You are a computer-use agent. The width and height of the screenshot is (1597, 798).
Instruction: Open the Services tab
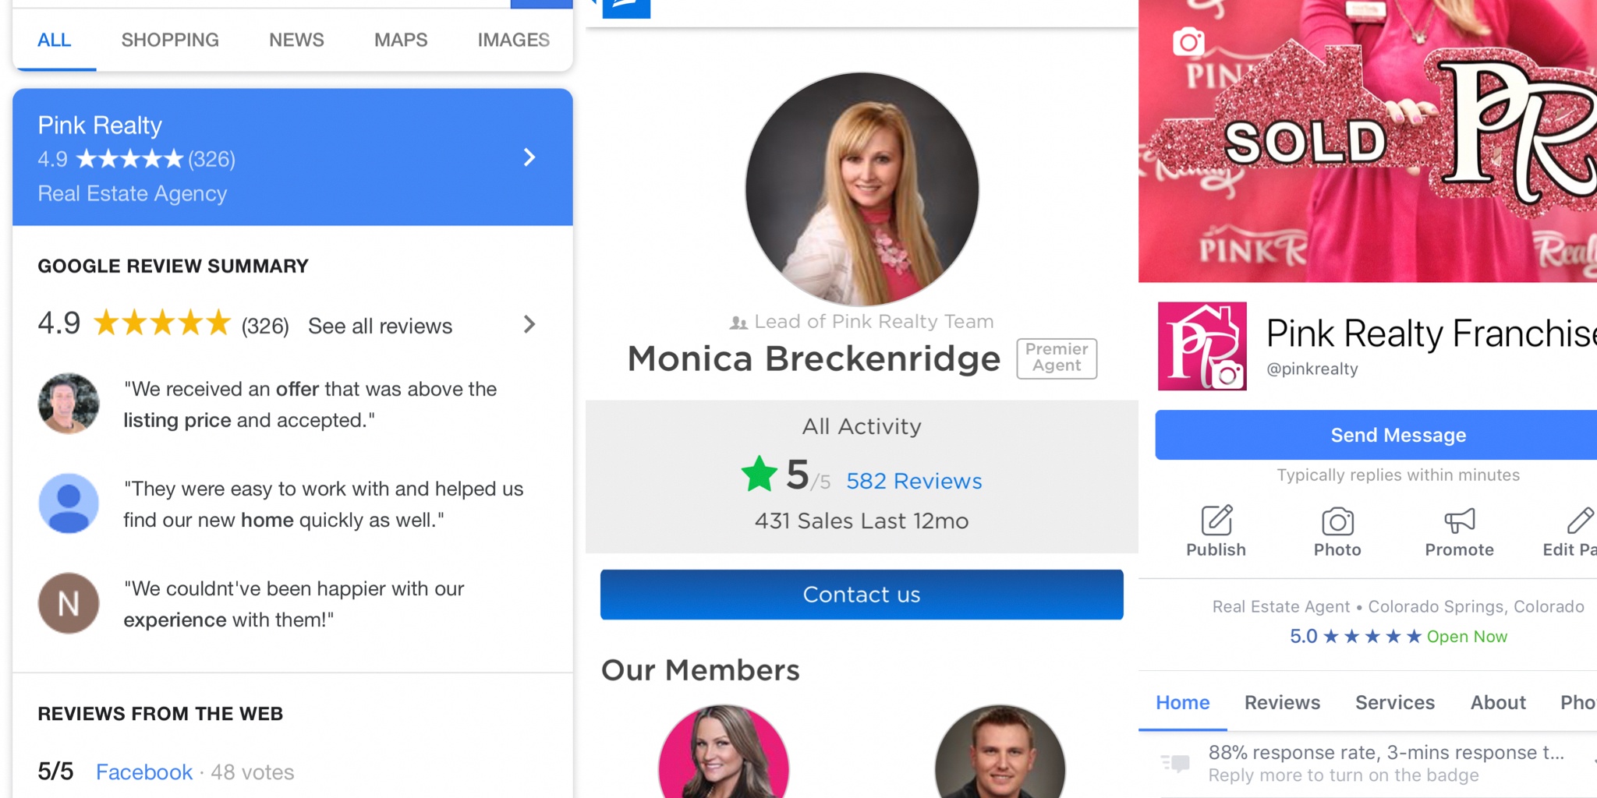pyautogui.click(x=1394, y=702)
